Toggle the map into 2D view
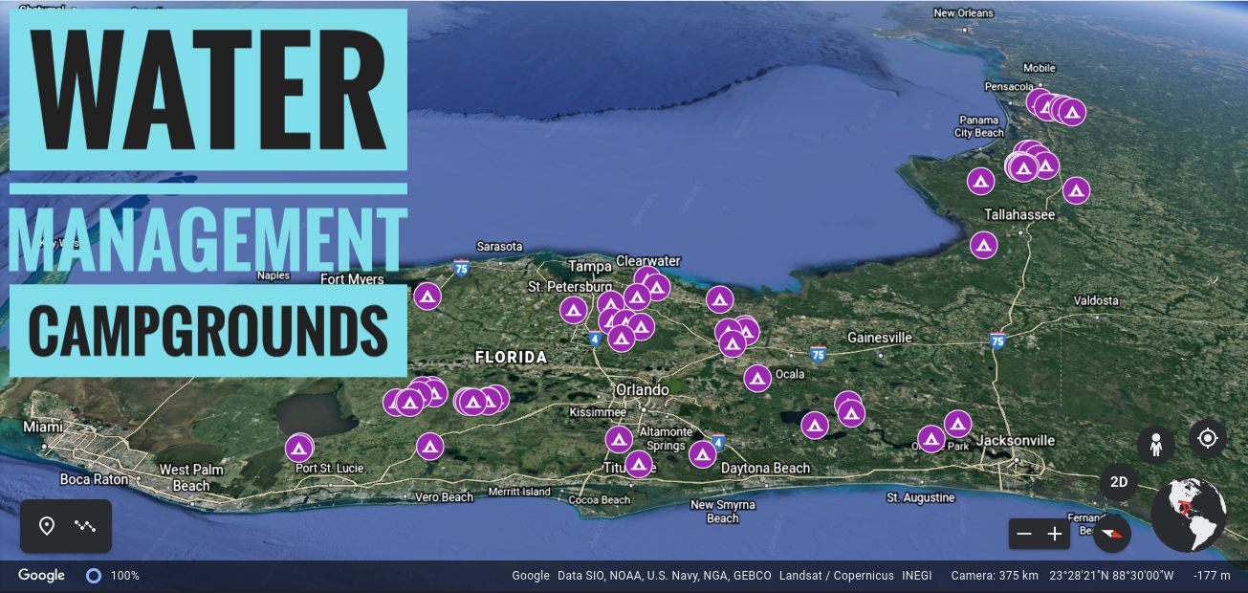The width and height of the screenshot is (1248, 593). pyautogui.click(x=1118, y=482)
